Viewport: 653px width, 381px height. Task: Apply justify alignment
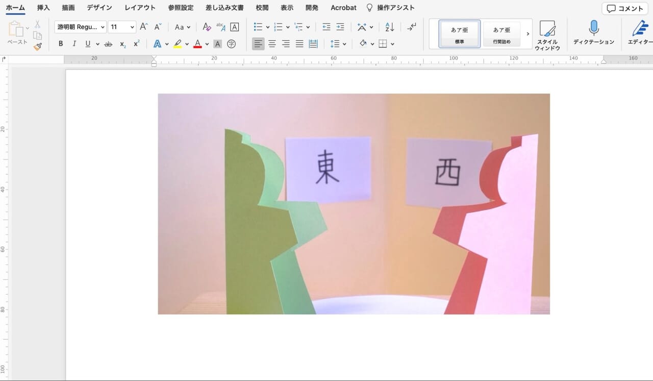coord(299,43)
